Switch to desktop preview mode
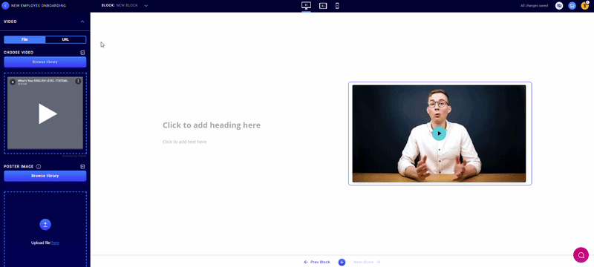Image resolution: width=594 pixels, height=267 pixels. (x=306, y=5)
